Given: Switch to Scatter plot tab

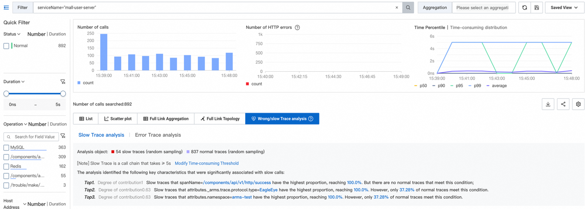Looking at the screenshot, I should [x=118, y=119].
